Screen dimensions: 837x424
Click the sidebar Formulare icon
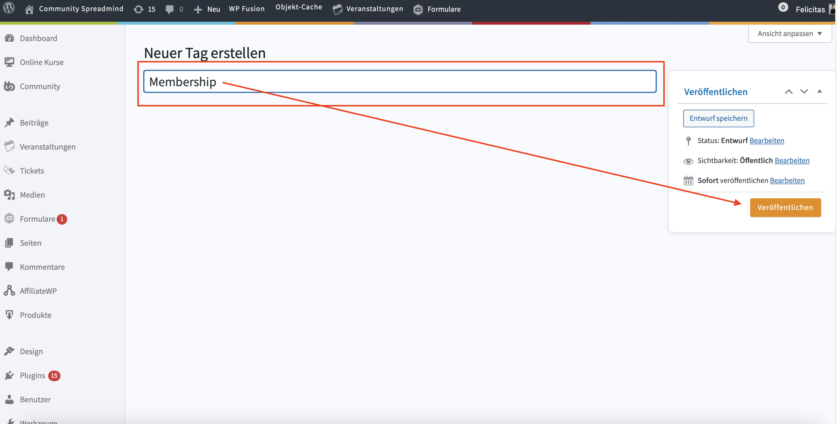click(9, 218)
